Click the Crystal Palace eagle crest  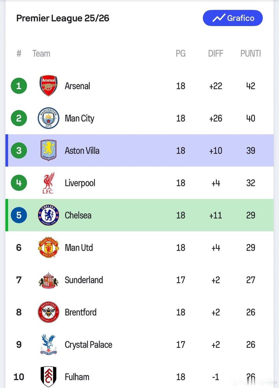tap(48, 344)
